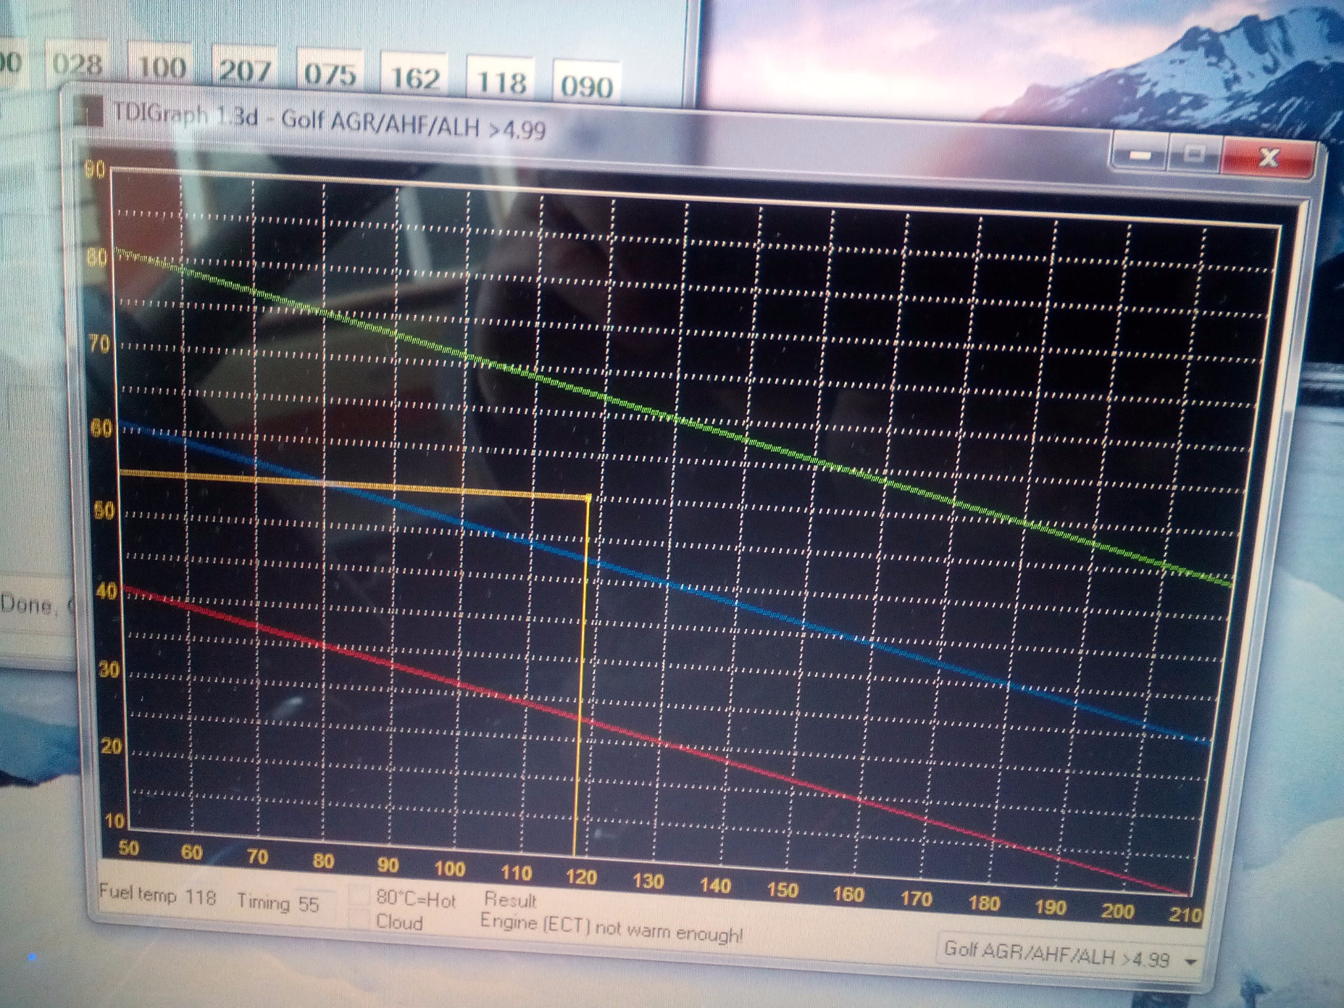The width and height of the screenshot is (1344, 1008).
Task: Click the Timing value field showing 55
Action: (x=310, y=905)
